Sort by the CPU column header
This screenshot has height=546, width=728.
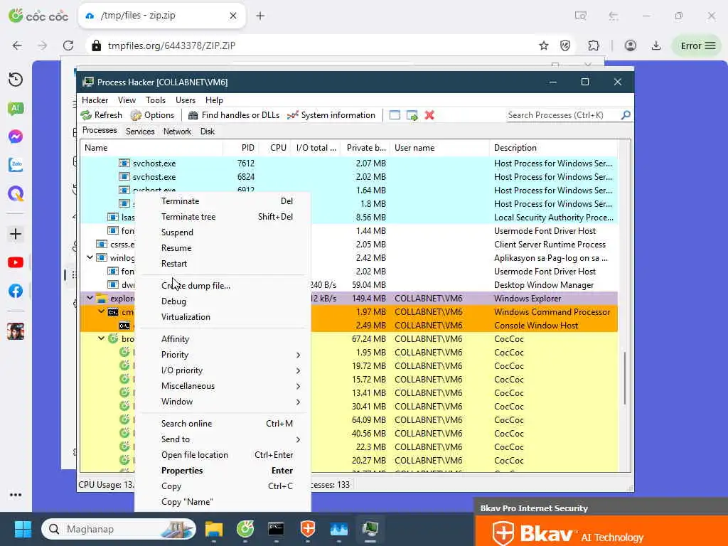coord(275,148)
